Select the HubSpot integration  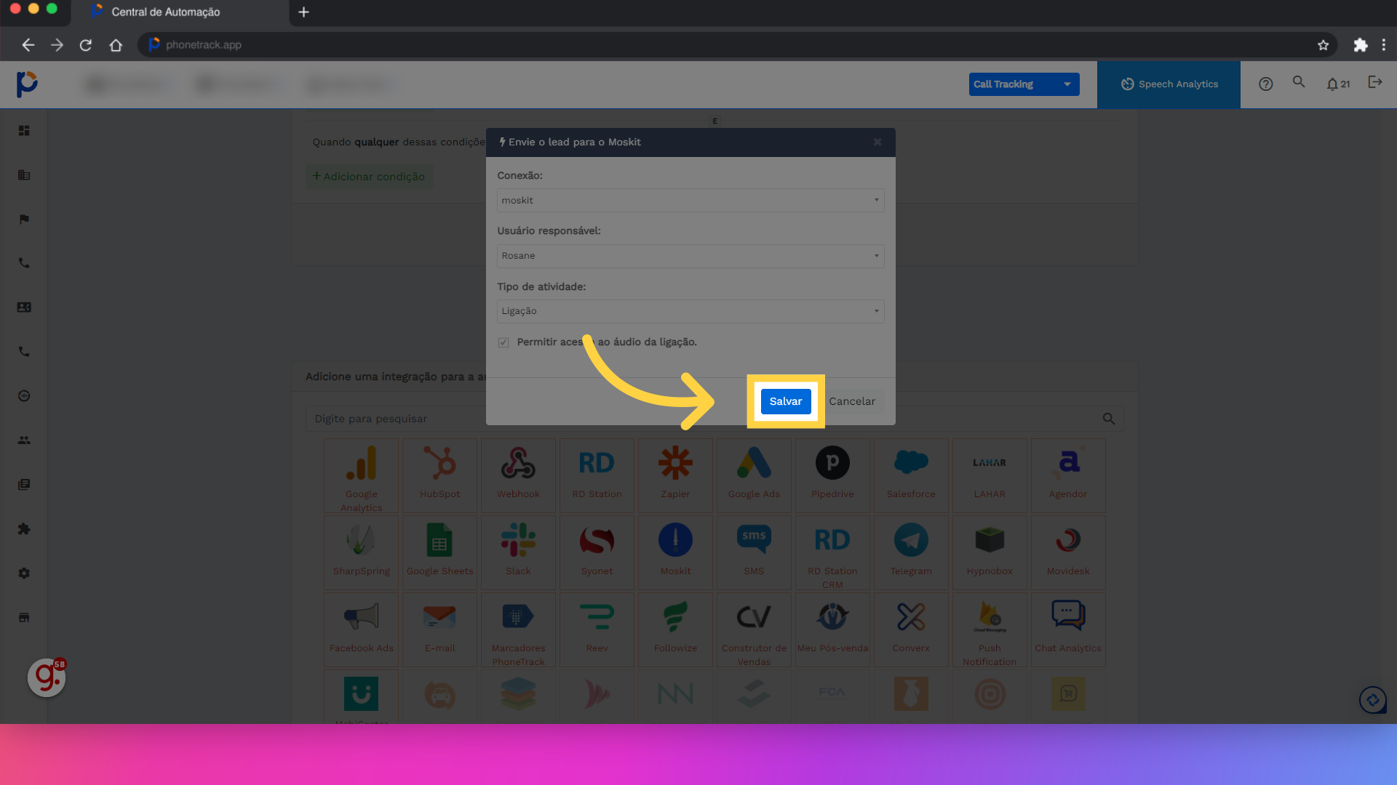coord(440,476)
